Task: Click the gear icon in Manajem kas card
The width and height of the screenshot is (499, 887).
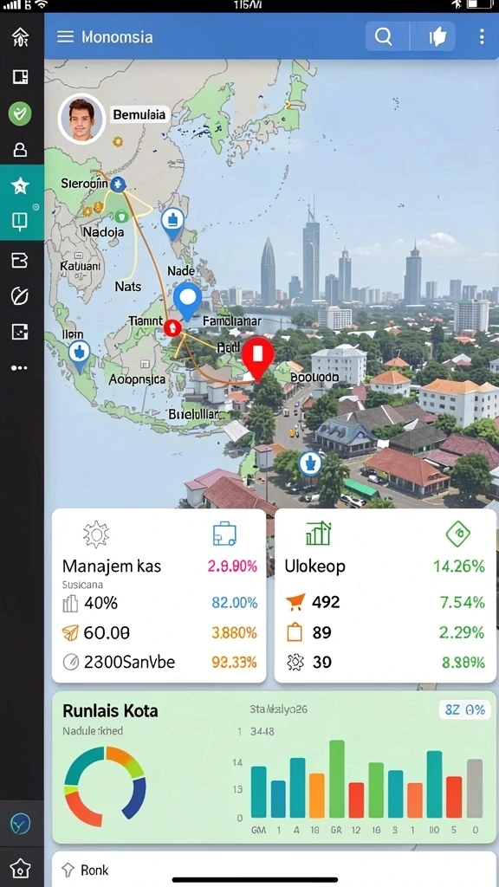Action: (x=95, y=534)
